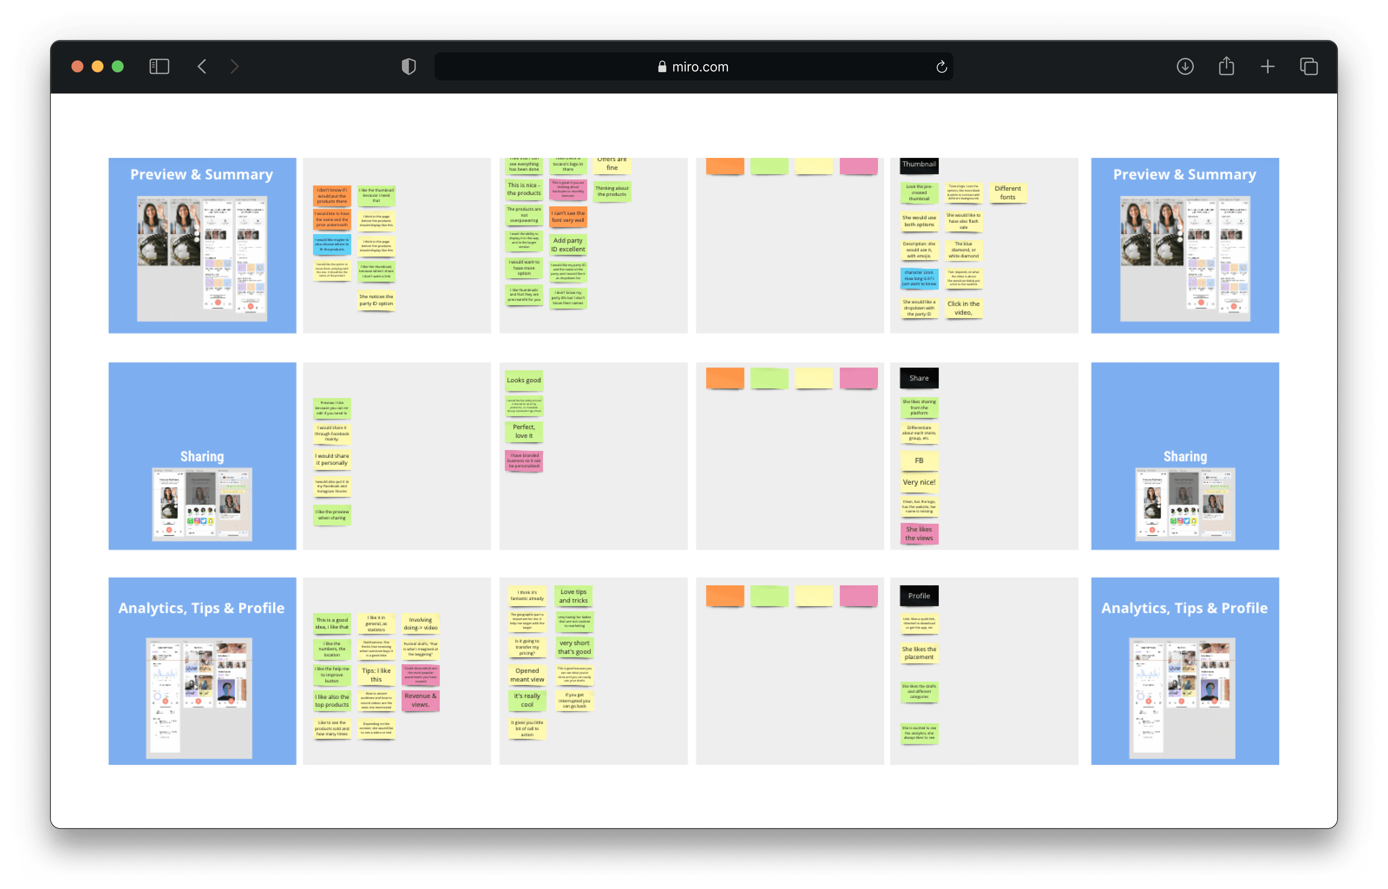
Task: Toggle the Safari sidebar panel
Action: pyautogui.click(x=159, y=66)
